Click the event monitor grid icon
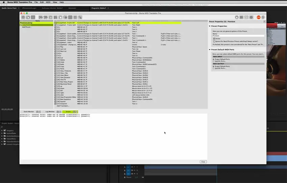 241,17
